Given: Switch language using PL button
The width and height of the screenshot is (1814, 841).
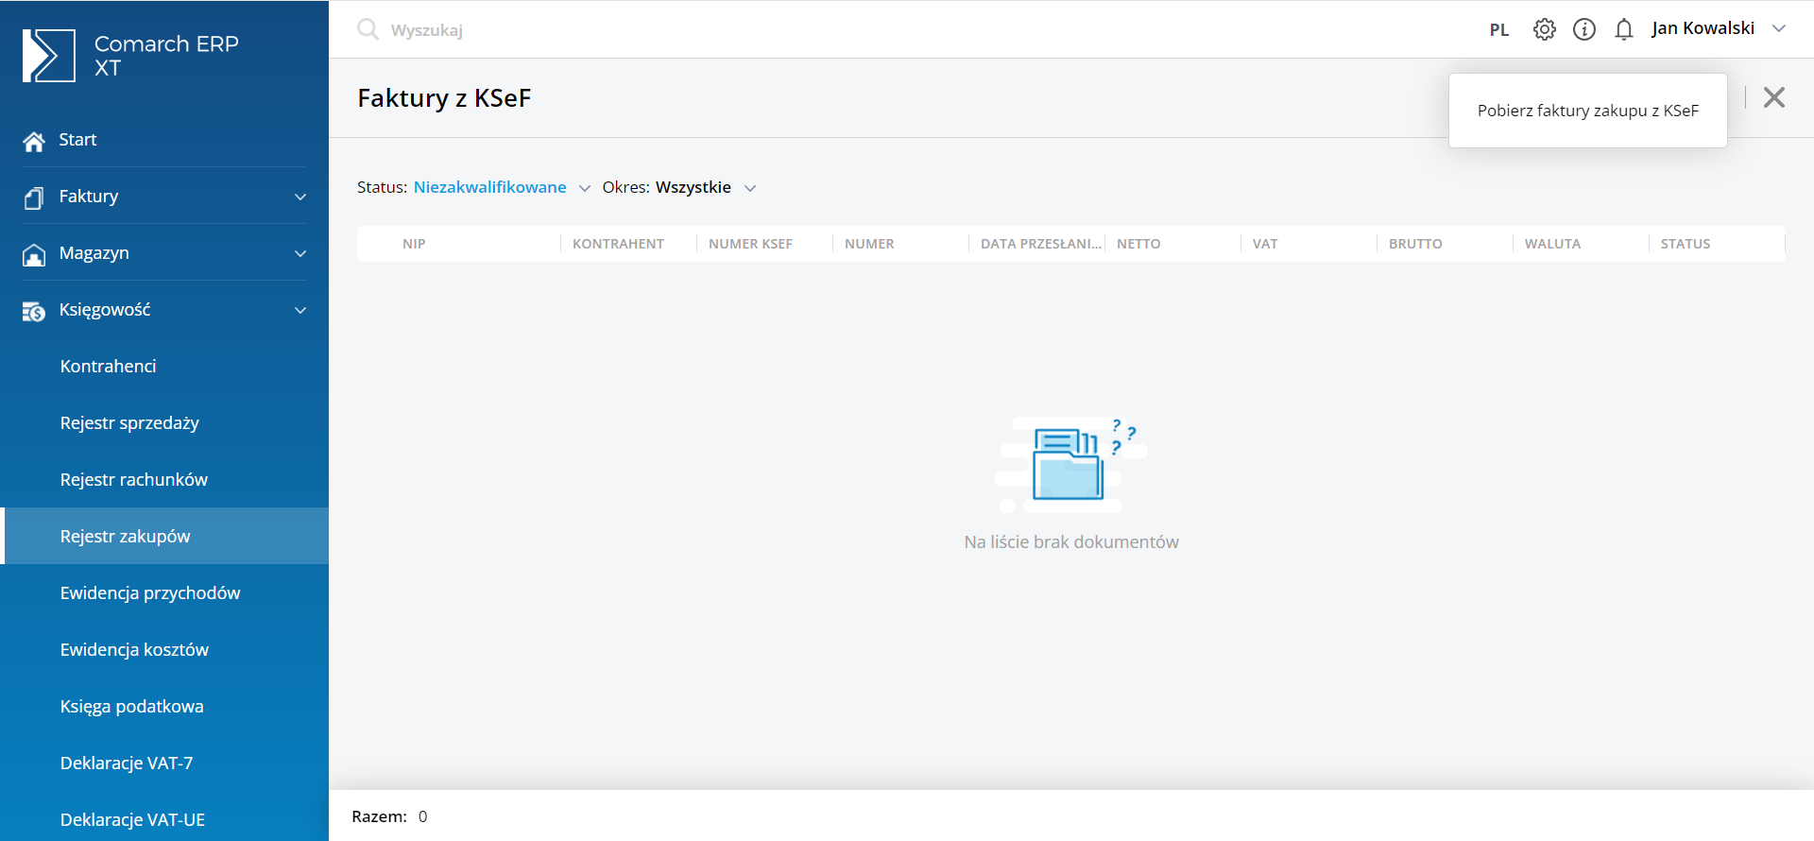Looking at the screenshot, I should click(x=1498, y=29).
